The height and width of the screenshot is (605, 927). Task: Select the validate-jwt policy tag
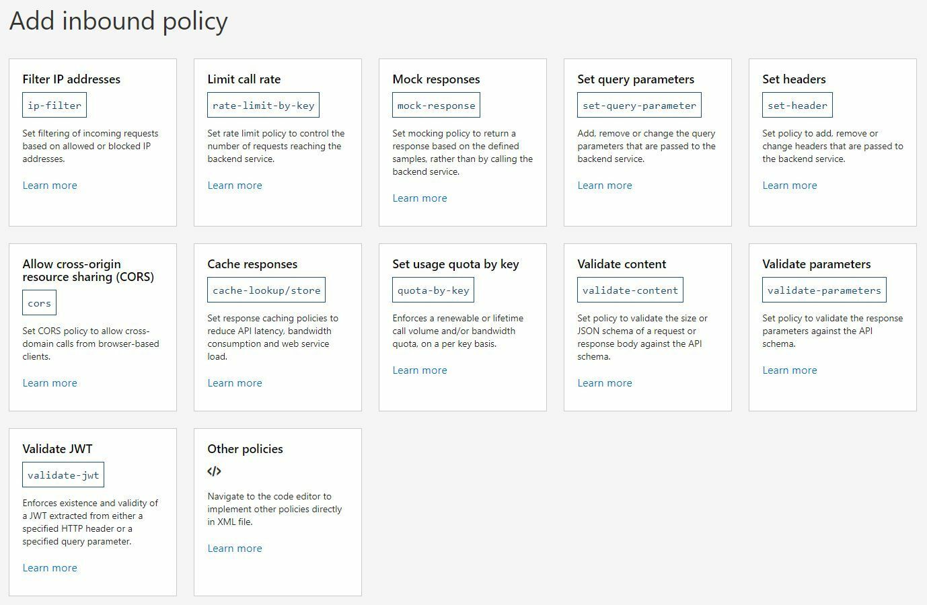click(63, 475)
